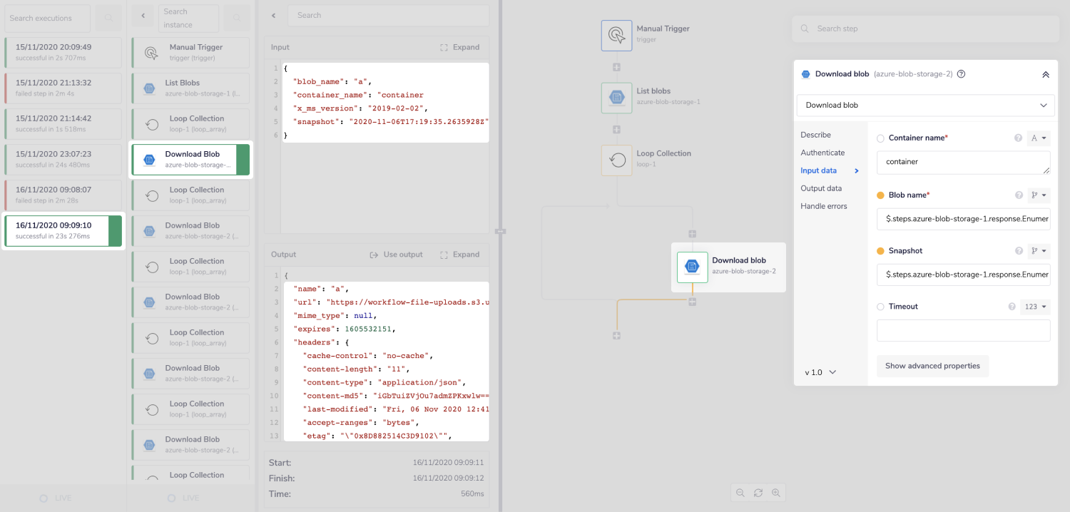Zoom out on the workflow canvas
The height and width of the screenshot is (512, 1070).
click(x=740, y=492)
